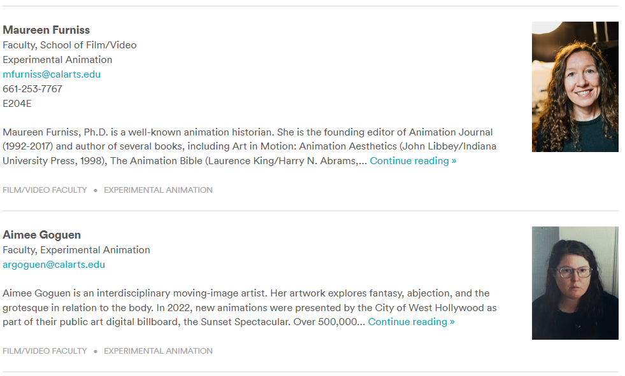Open Aimee Goguen's portrait photo
The width and height of the screenshot is (625, 376).
click(x=575, y=283)
